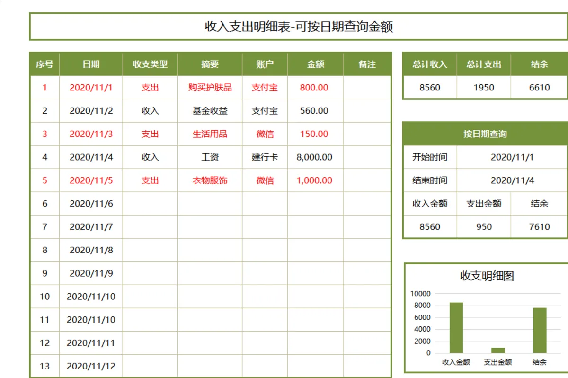
Task: Select the 150.00 amount cell
Action: (315, 134)
